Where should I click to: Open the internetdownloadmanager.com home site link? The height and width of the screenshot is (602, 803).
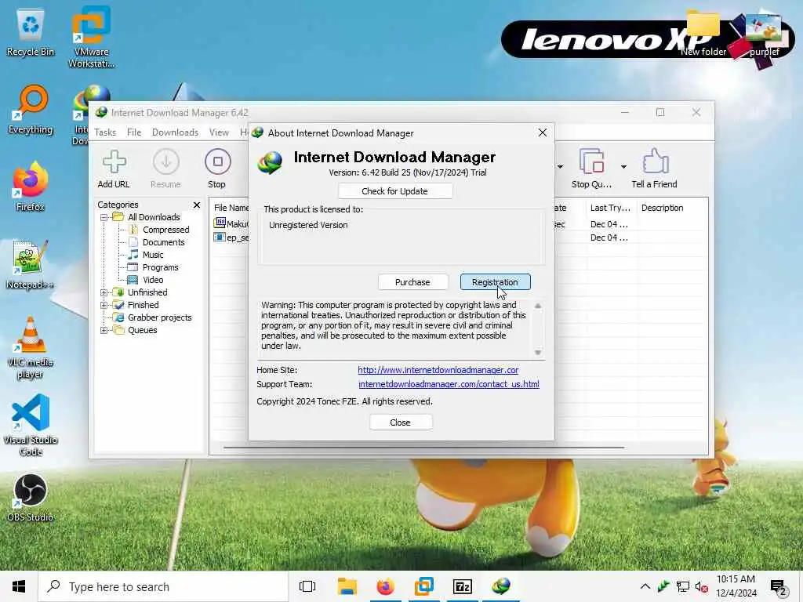438,370
